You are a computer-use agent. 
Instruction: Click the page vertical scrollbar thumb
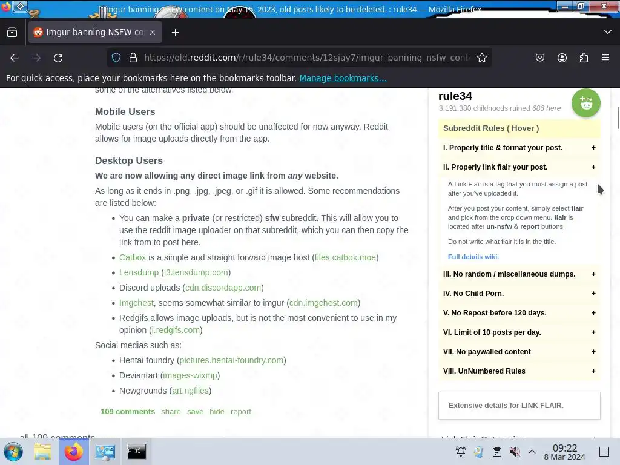coord(618,117)
